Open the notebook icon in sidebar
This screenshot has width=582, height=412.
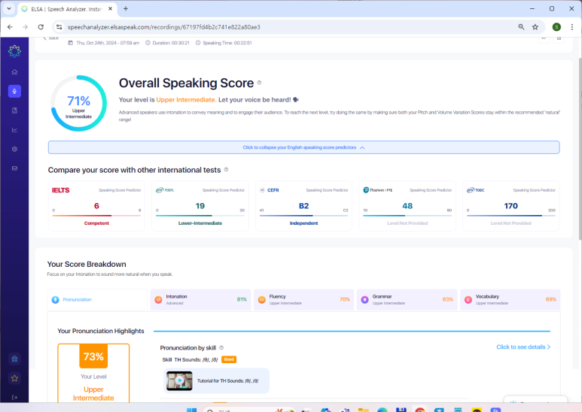(14, 111)
